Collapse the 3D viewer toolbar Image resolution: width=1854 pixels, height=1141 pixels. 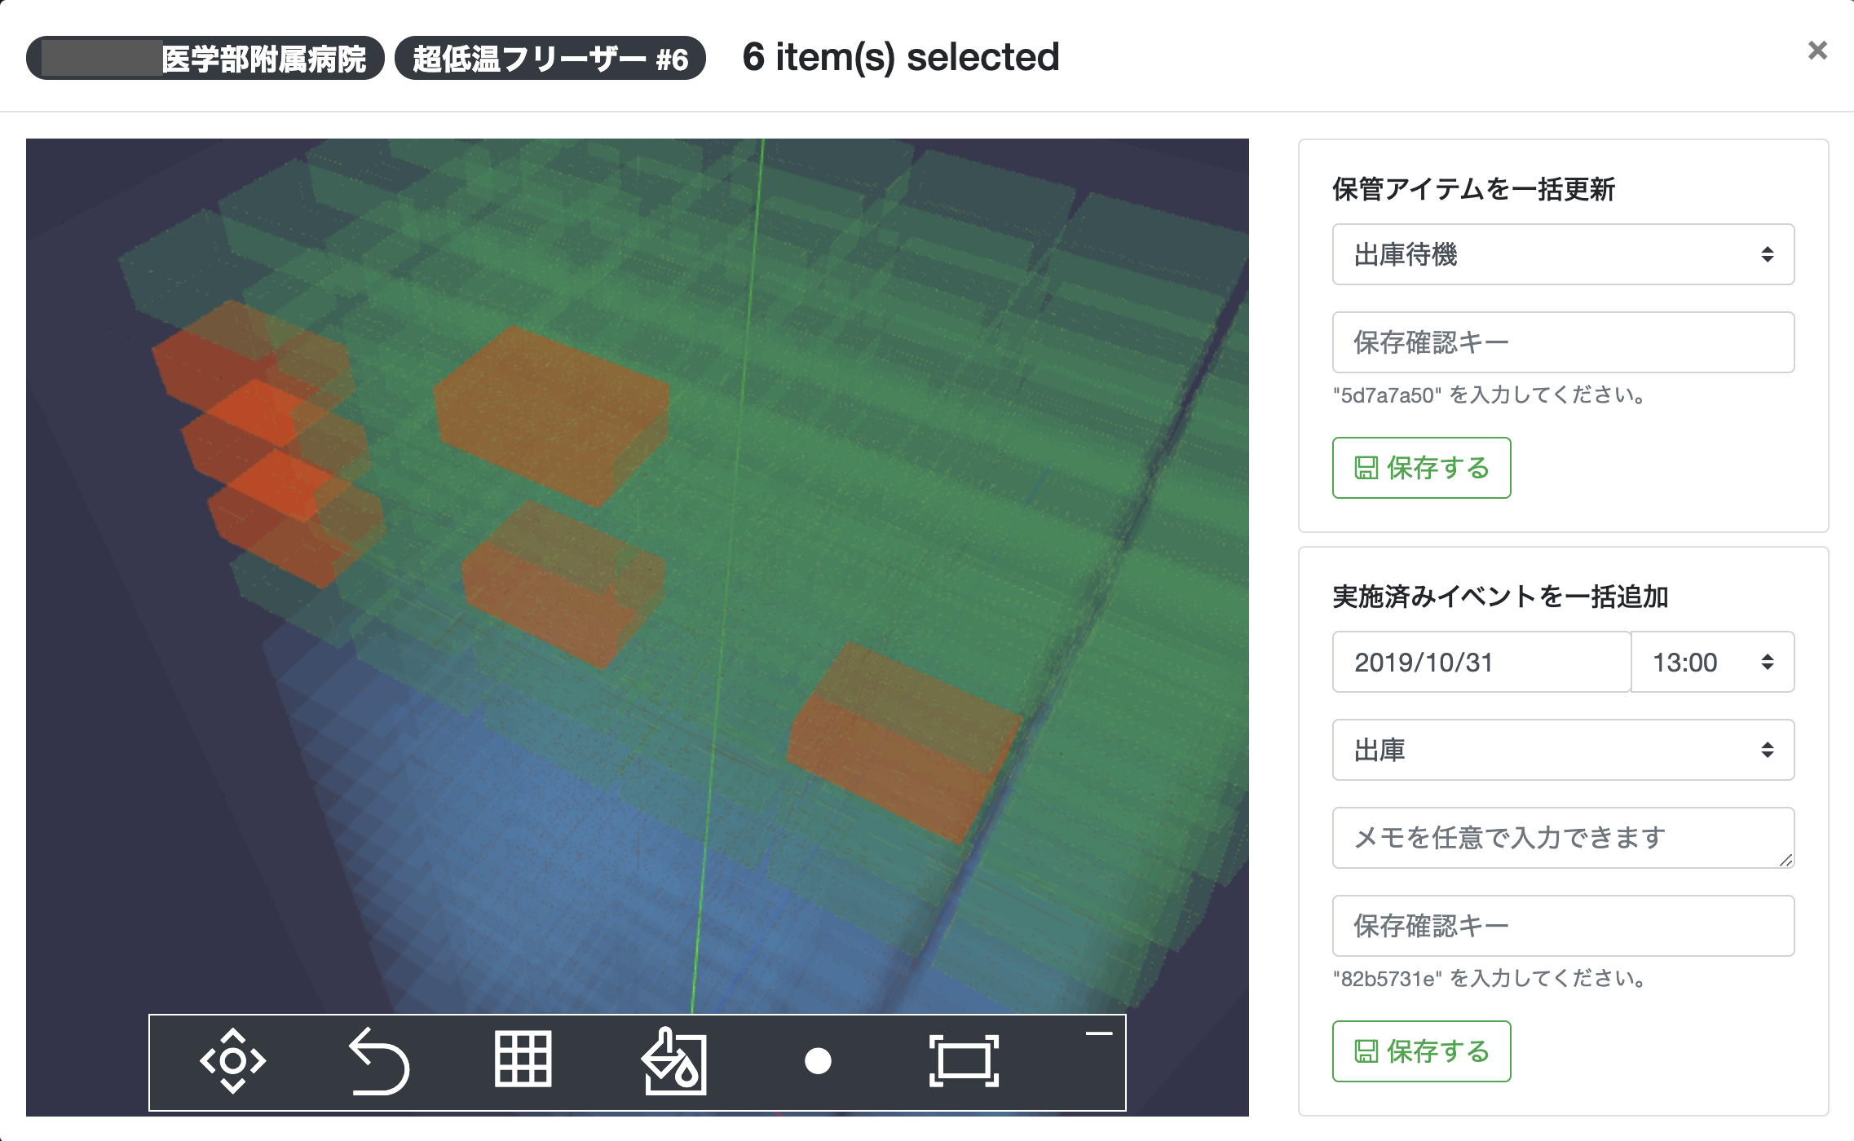pos(1099,1033)
